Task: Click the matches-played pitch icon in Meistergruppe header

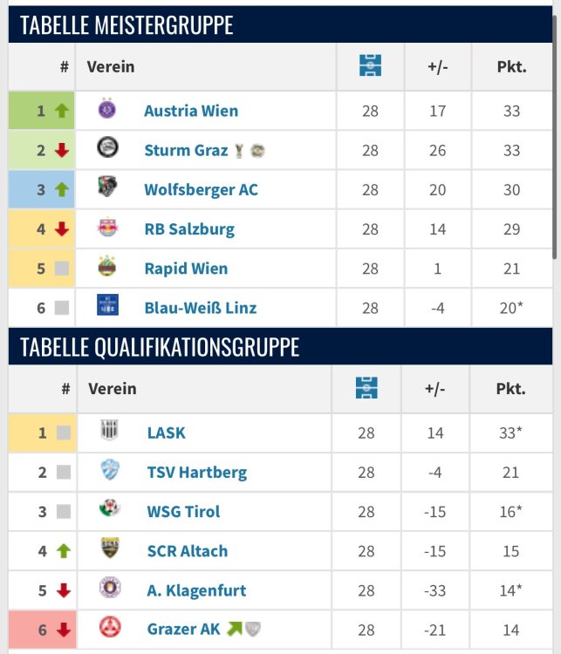Action: (370, 66)
